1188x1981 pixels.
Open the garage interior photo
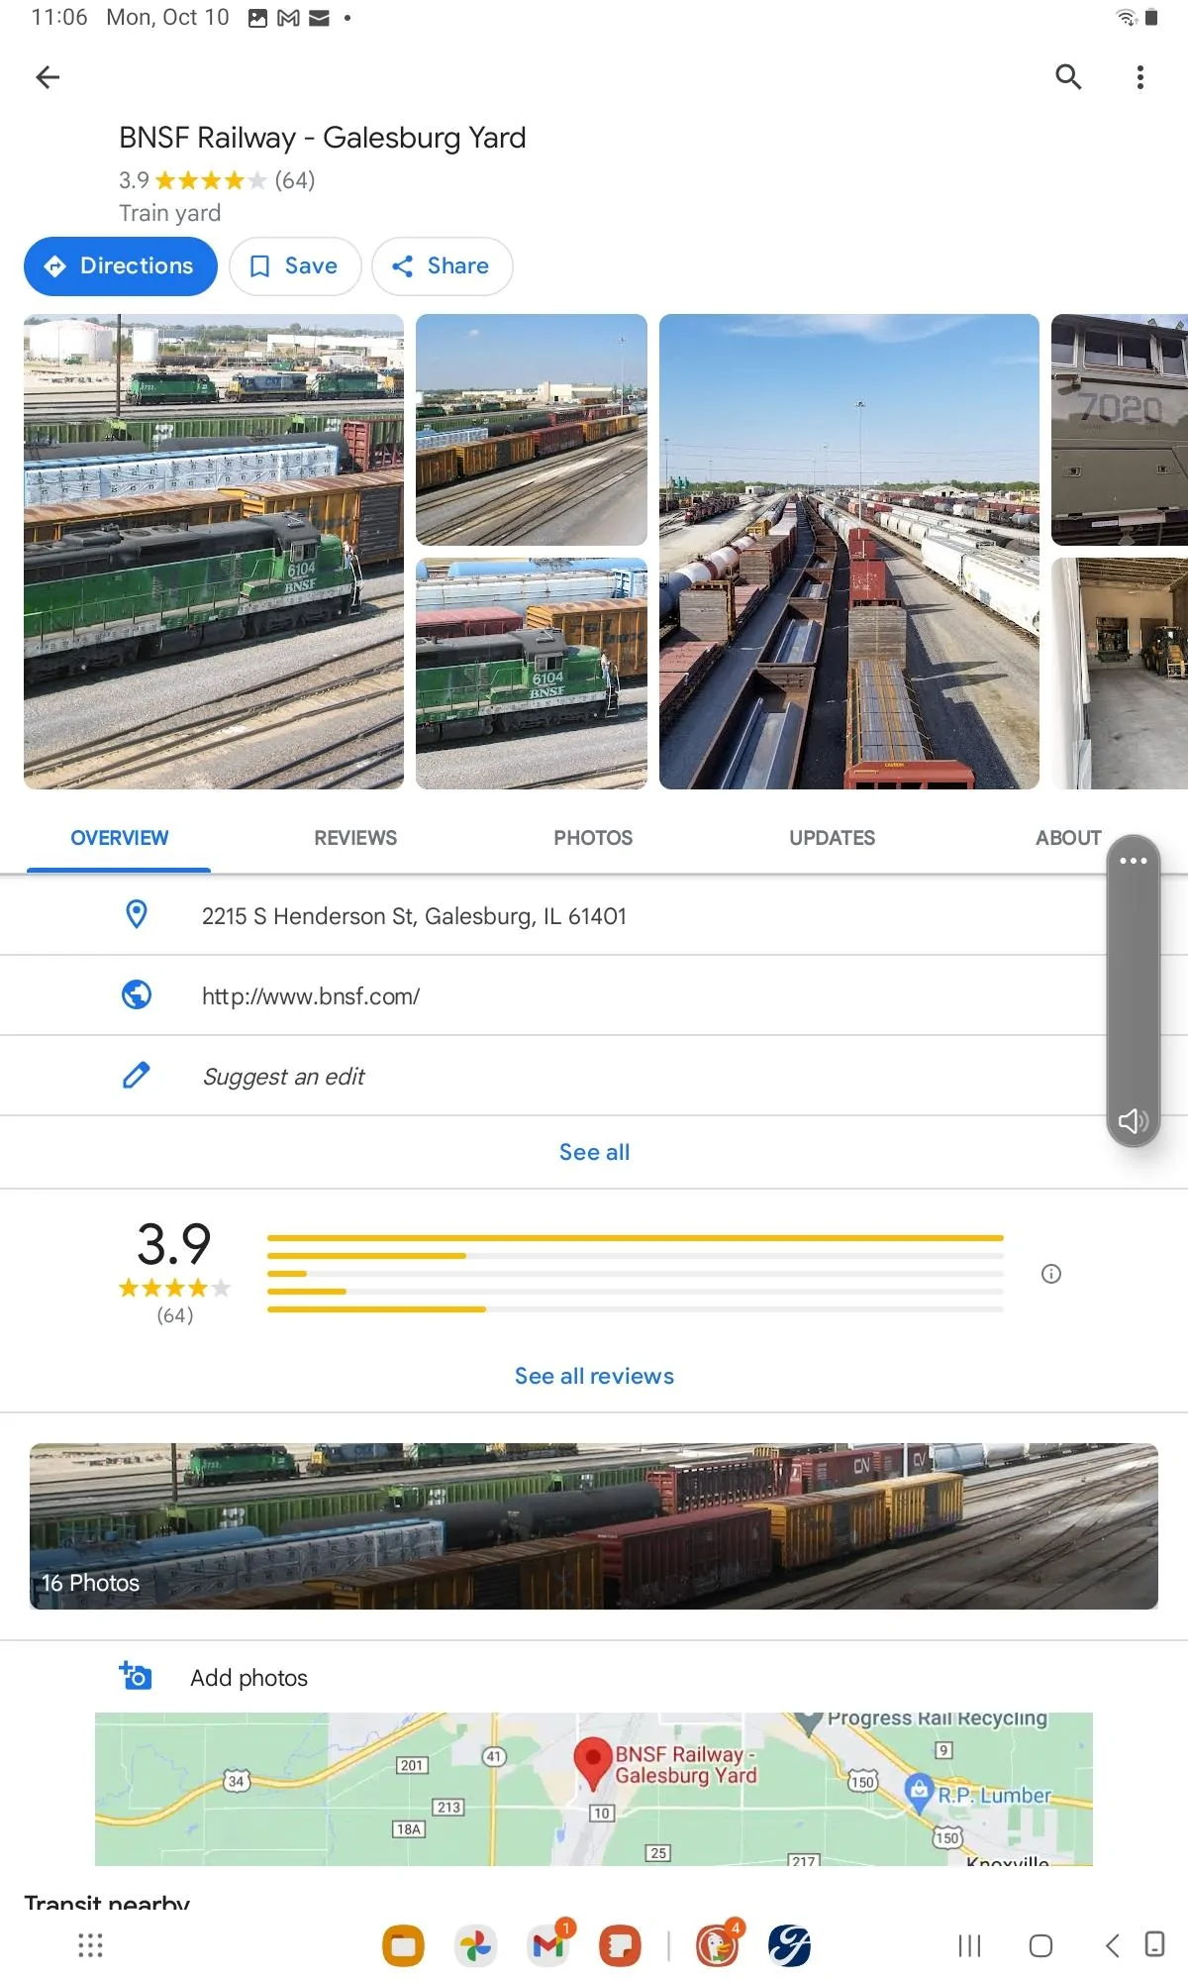coord(1120,674)
